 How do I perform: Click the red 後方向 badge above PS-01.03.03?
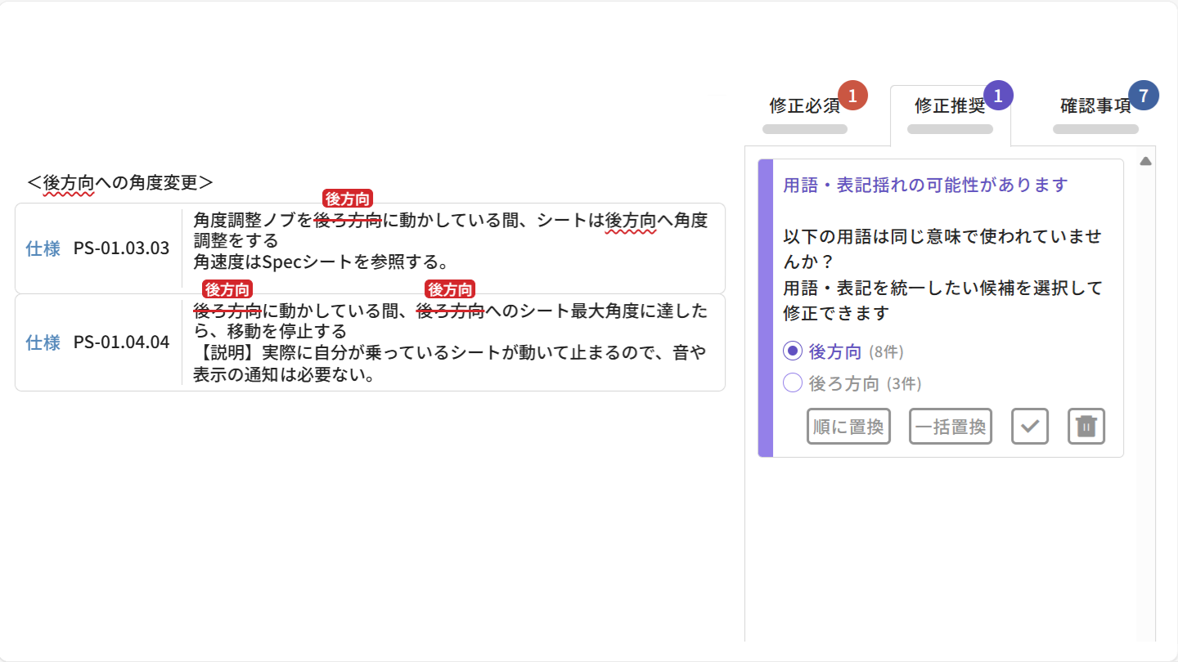pos(348,198)
